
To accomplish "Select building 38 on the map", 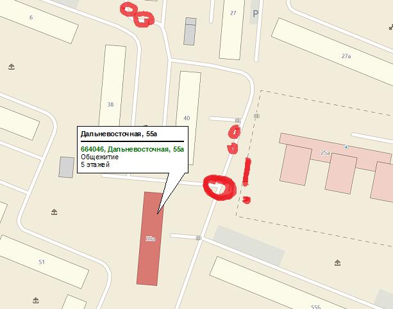I will click(x=112, y=86).
